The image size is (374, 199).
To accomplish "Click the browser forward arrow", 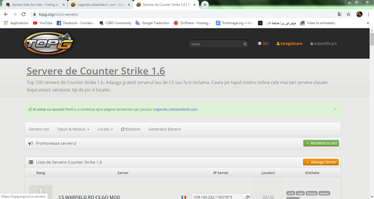I will [15, 14].
